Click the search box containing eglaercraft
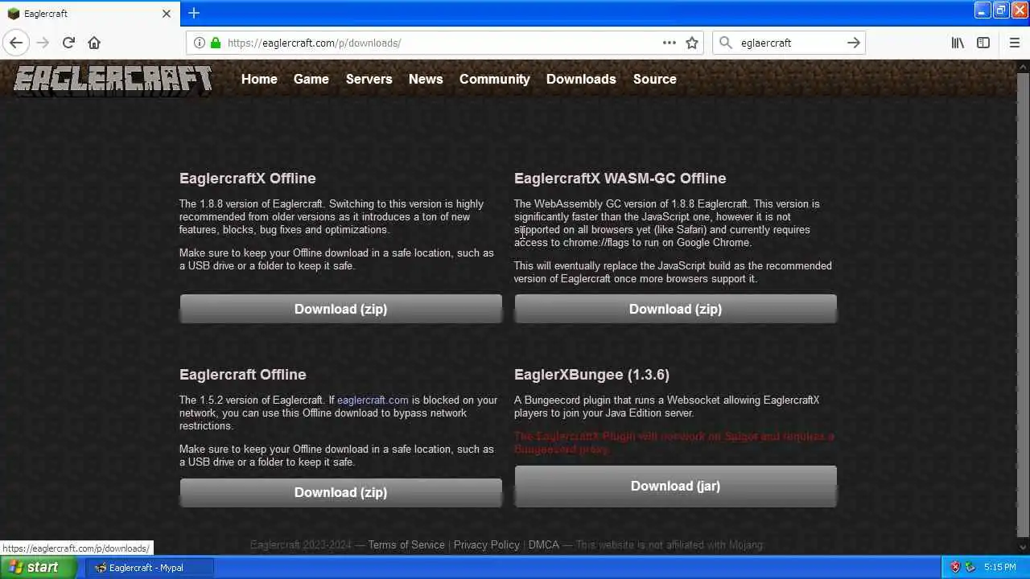Viewport: 1030px width, 579px height. (x=789, y=43)
